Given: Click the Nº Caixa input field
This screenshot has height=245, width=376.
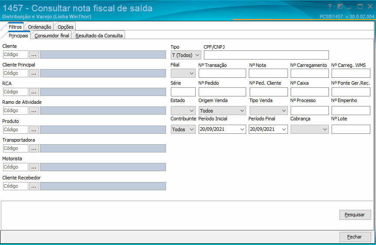Looking at the screenshot, I should (310, 92).
